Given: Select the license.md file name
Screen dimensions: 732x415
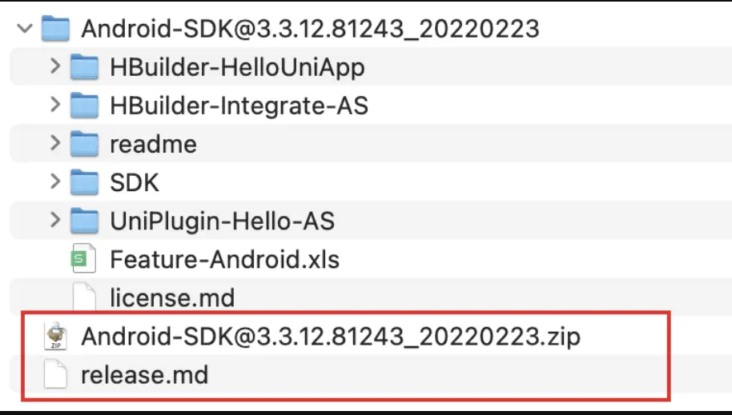Looking at the screenshot, I should (172, 298).
